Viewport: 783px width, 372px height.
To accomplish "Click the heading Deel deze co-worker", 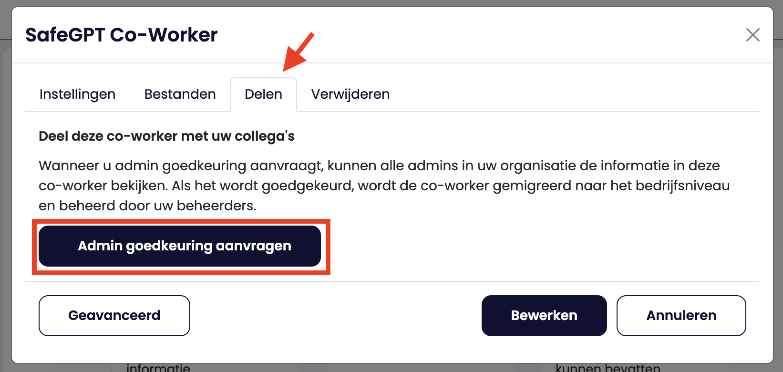I will point(166,136).
